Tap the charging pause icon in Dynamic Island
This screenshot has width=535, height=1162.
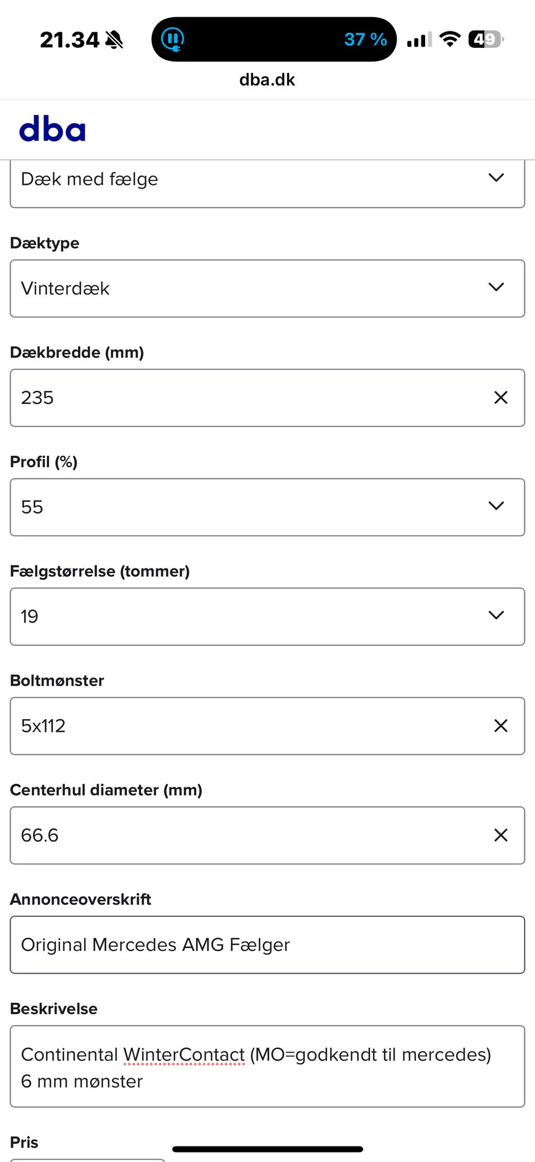pyautogui.click(x=173, y=39)
